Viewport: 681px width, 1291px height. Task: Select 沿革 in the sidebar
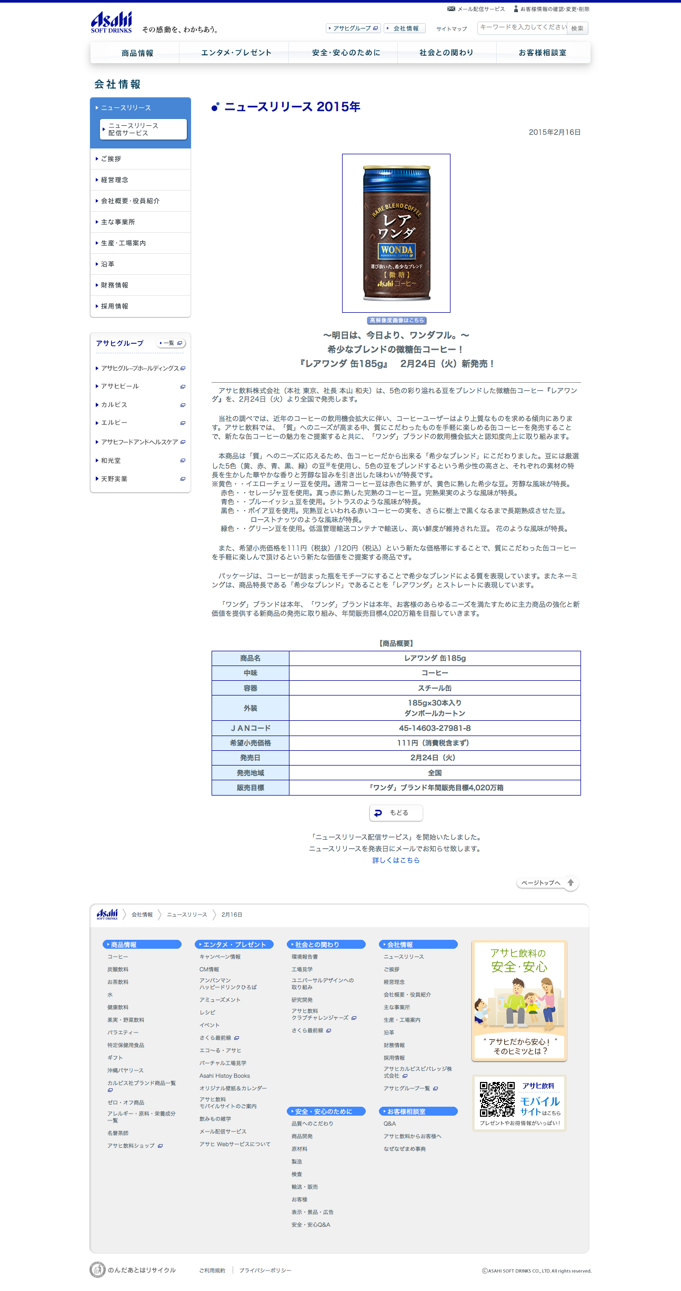tap(140, 264)
